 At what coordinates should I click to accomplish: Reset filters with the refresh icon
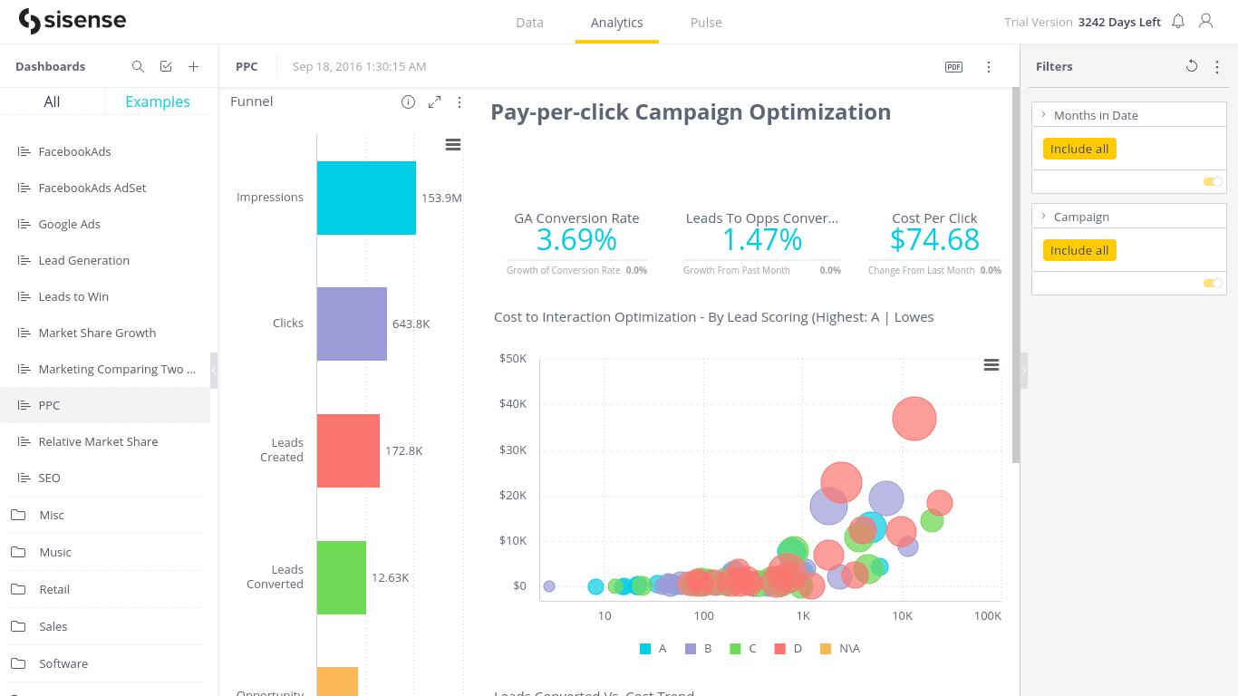click(x=1192, y=66)
